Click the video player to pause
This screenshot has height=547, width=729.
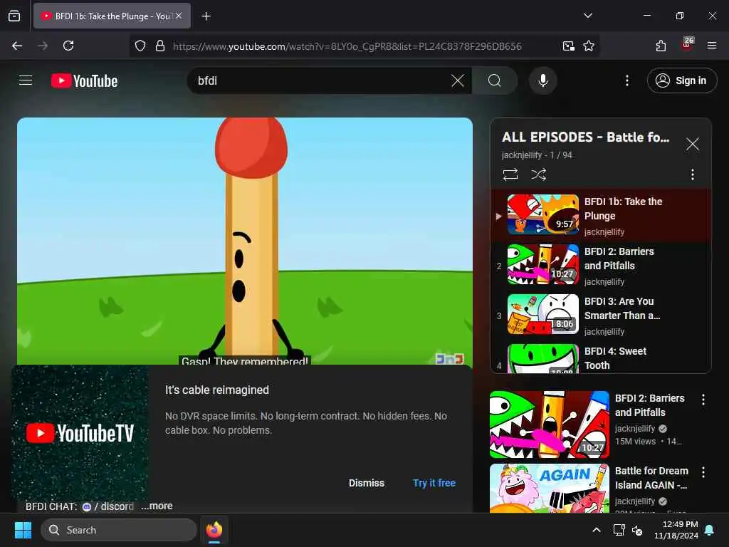tap(245, 241)
